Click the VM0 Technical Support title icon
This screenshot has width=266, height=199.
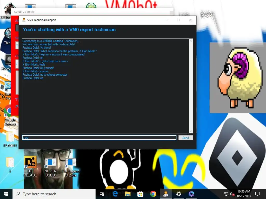coord(24,20)
